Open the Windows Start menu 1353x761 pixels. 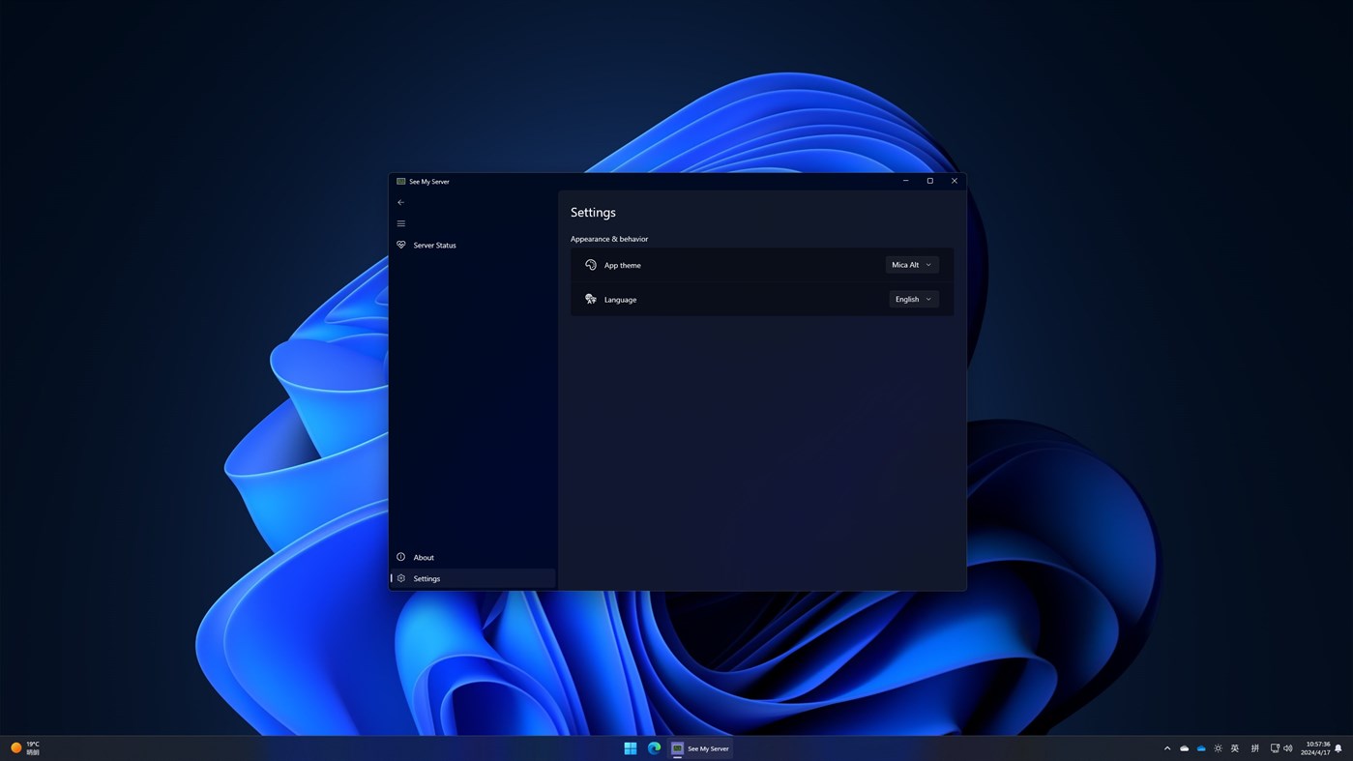tap(630, 747)
